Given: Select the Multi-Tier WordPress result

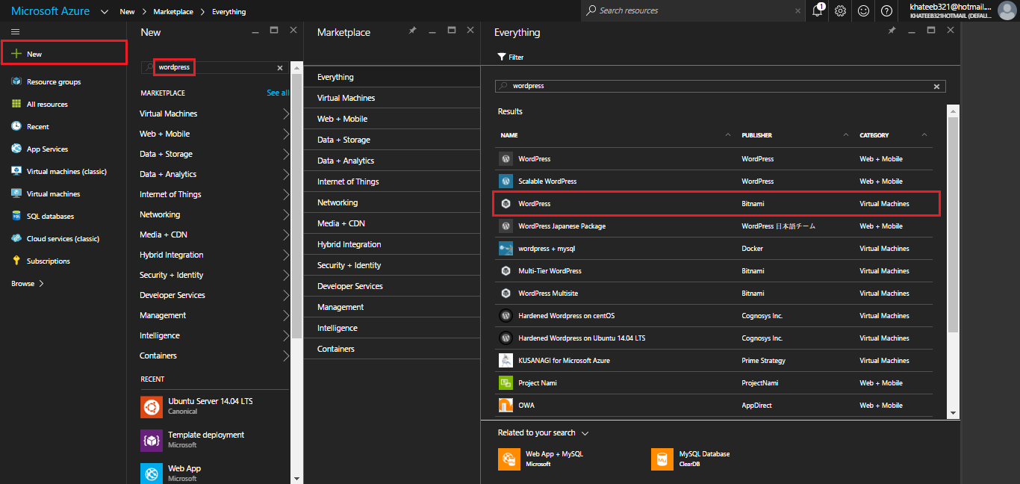Looking at the screenshot, I should (x=715, y=271).
